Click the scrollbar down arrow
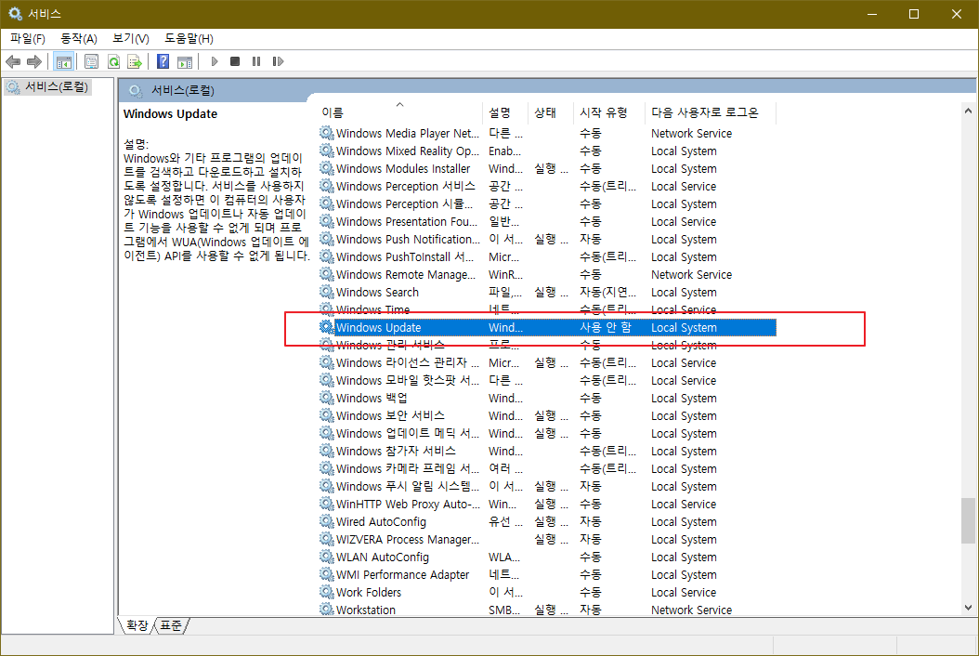979x656 pixels. point(968,608)
